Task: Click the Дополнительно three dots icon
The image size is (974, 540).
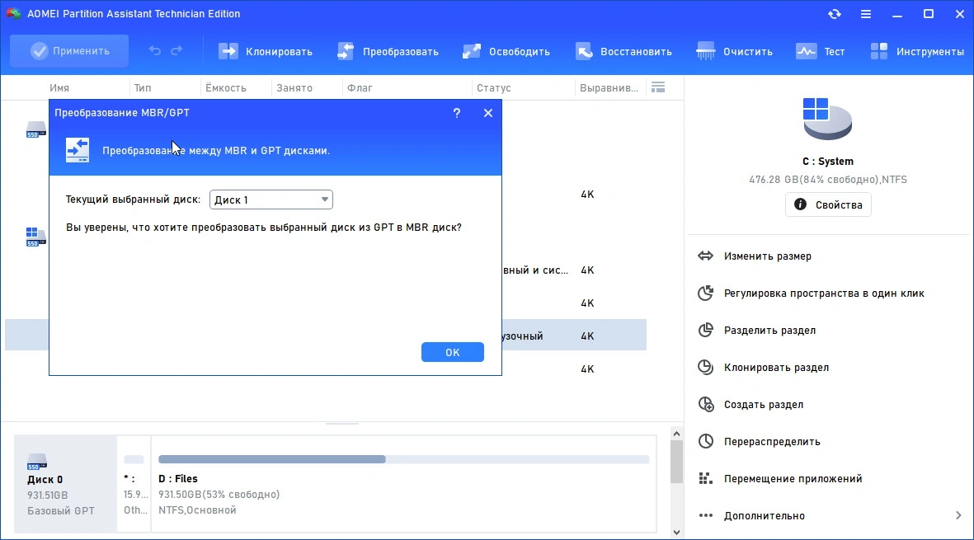Action: click(x=706, y=515)
